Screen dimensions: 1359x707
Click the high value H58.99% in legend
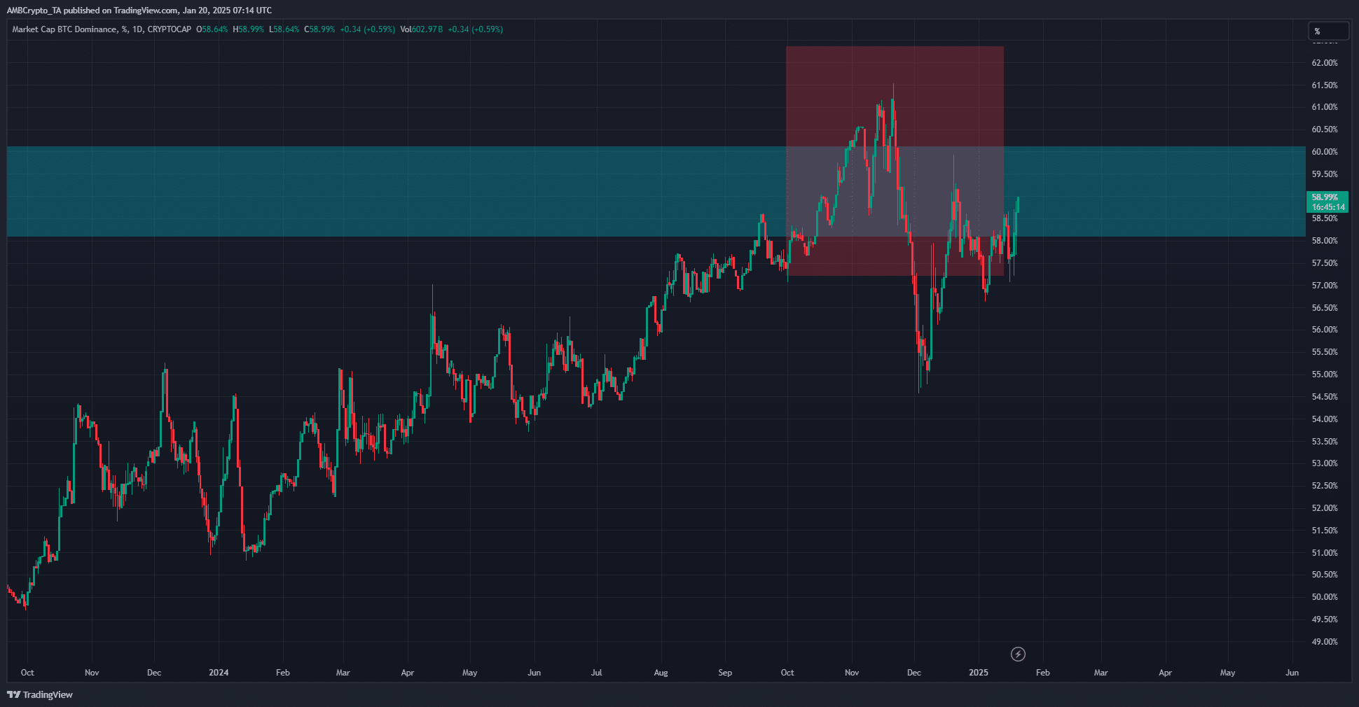coord(249,29)
